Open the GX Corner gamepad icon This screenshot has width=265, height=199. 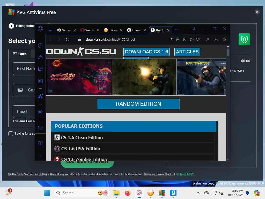(50, 30)
